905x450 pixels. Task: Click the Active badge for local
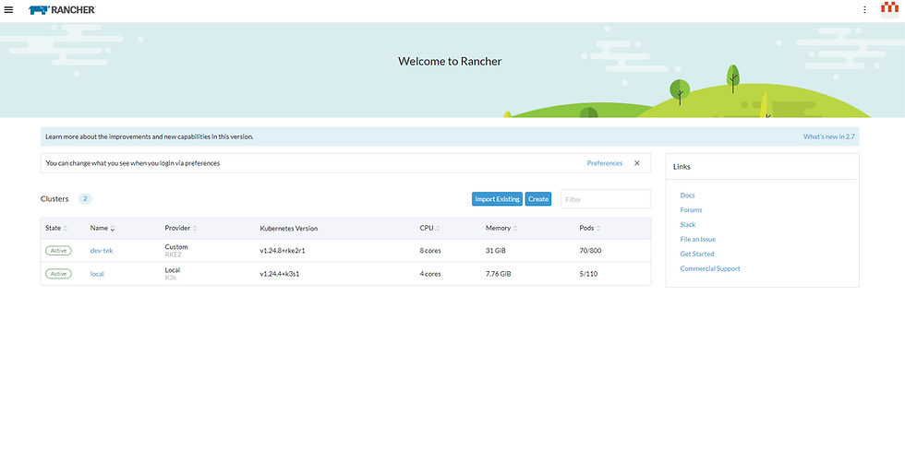[x=58, y=274]
